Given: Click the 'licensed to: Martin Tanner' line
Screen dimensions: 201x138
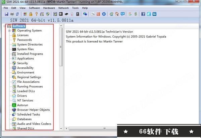Looking at the screenshot, I should pyautogui.click(x=94, y=42).
